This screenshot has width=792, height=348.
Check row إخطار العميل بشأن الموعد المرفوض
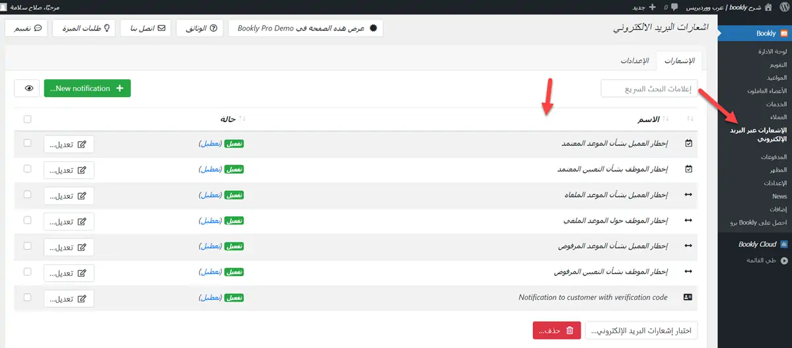[x=27, y=246]
